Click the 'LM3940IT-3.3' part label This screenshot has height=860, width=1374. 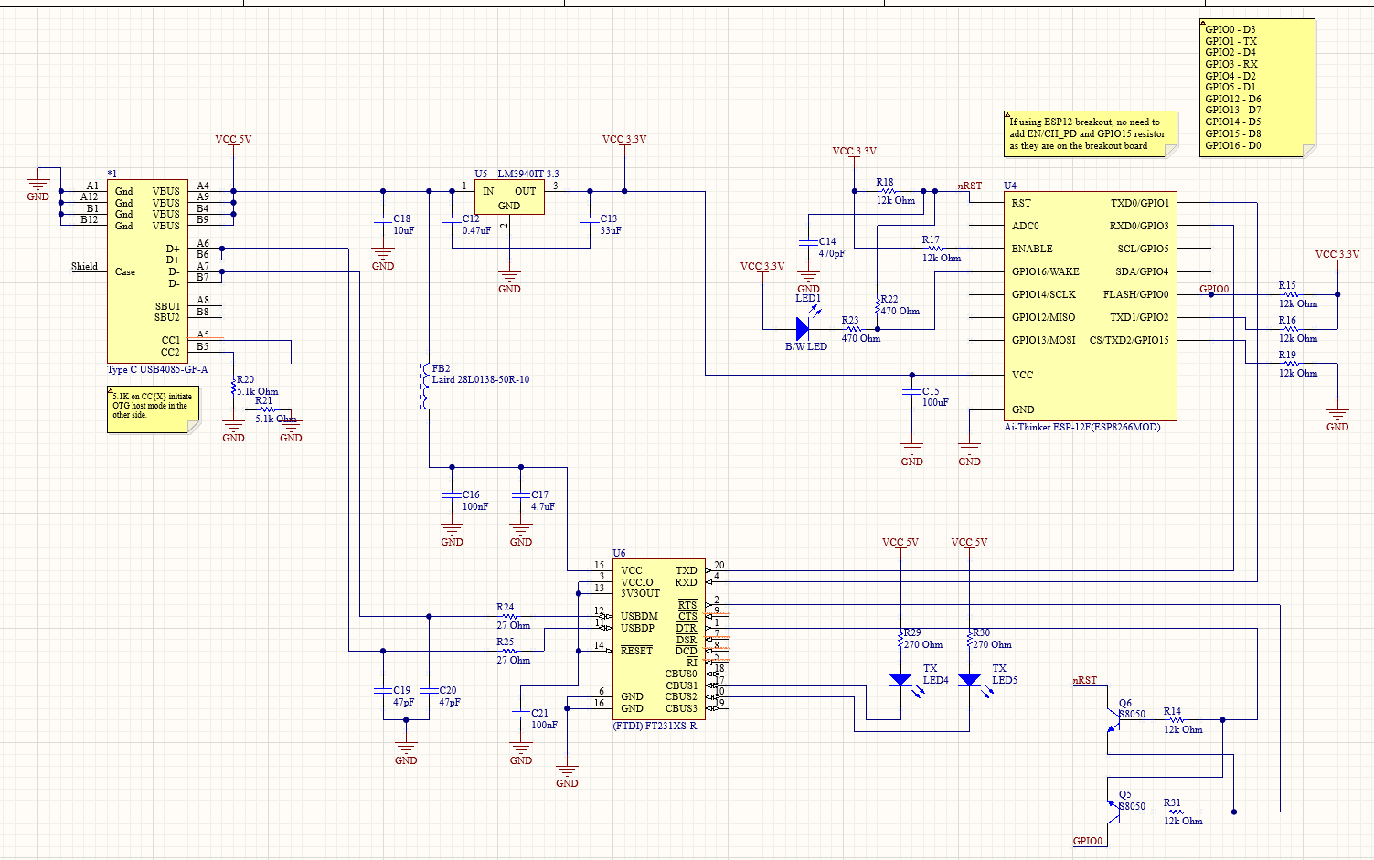pyautogui.click(x=528, y=174)
